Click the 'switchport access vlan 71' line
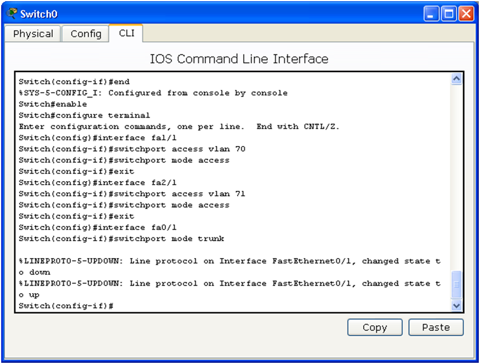480x364 pixels. [132, 194]
